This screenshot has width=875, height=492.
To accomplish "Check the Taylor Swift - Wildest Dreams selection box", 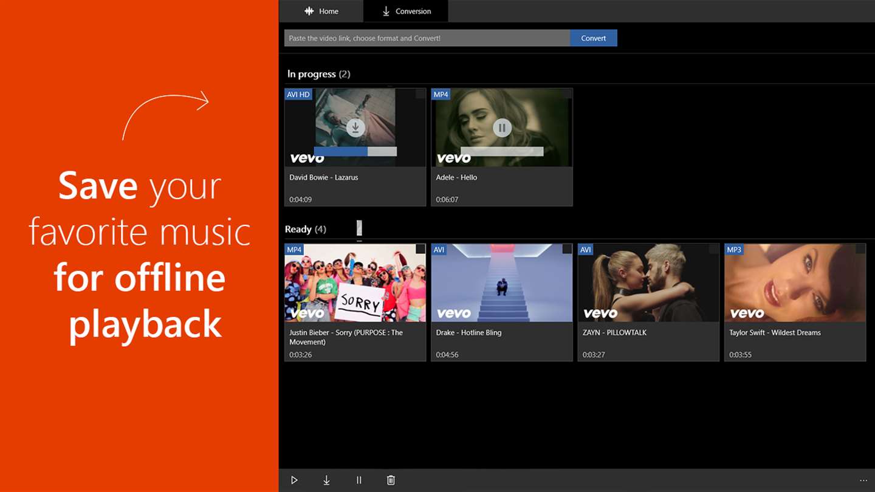I will (x=860, y=249).
